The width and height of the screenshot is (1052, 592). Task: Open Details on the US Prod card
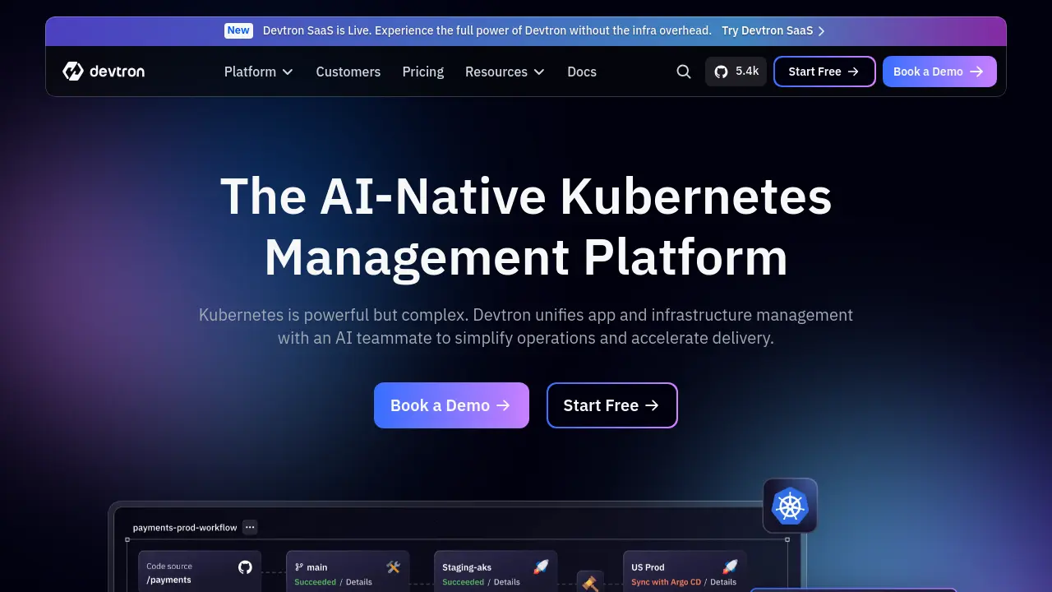(723, 582)
